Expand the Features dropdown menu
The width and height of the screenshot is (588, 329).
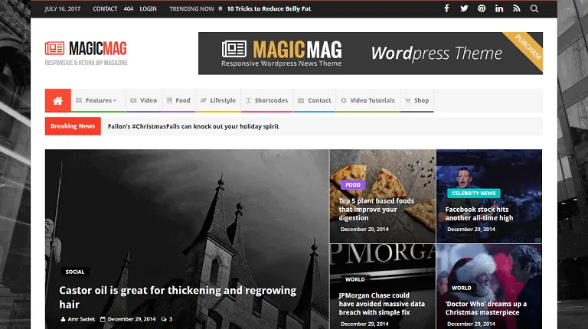point(98,100)
